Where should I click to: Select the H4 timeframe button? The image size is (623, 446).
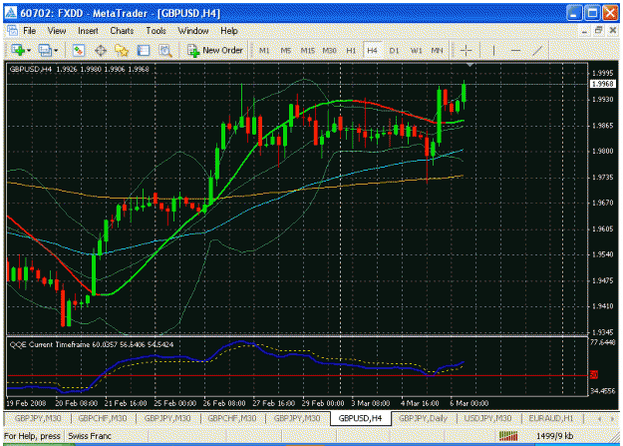point(372,51)
